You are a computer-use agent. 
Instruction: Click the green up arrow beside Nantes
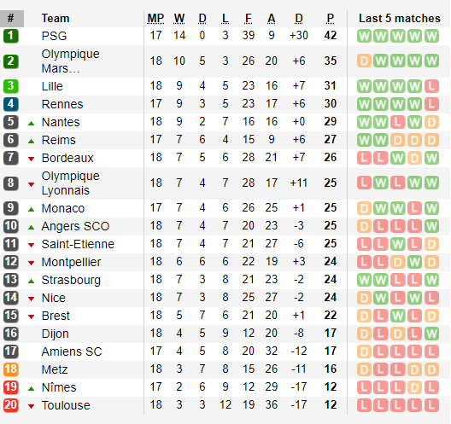tap(31, 124)
